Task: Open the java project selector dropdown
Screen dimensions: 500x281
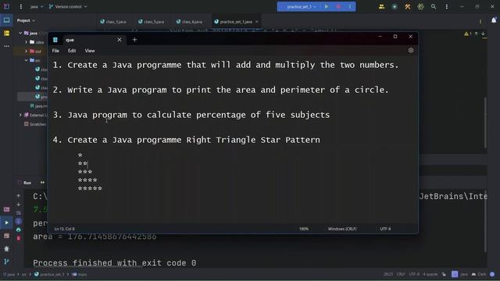Action: 37,6
